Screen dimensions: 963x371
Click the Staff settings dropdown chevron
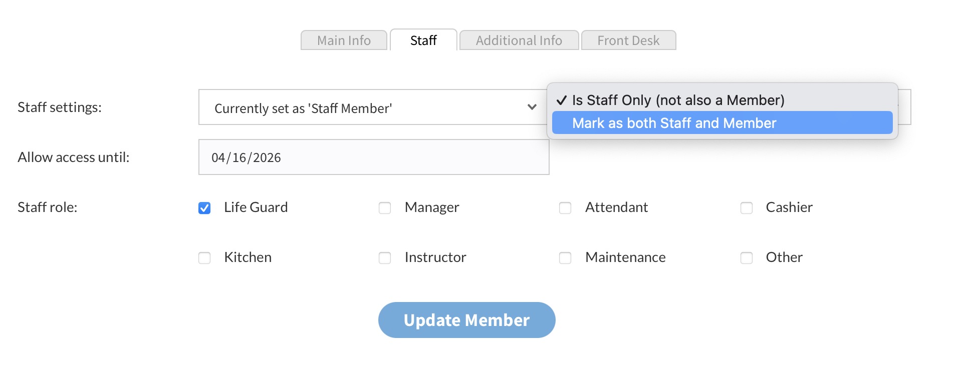(532, 107)
